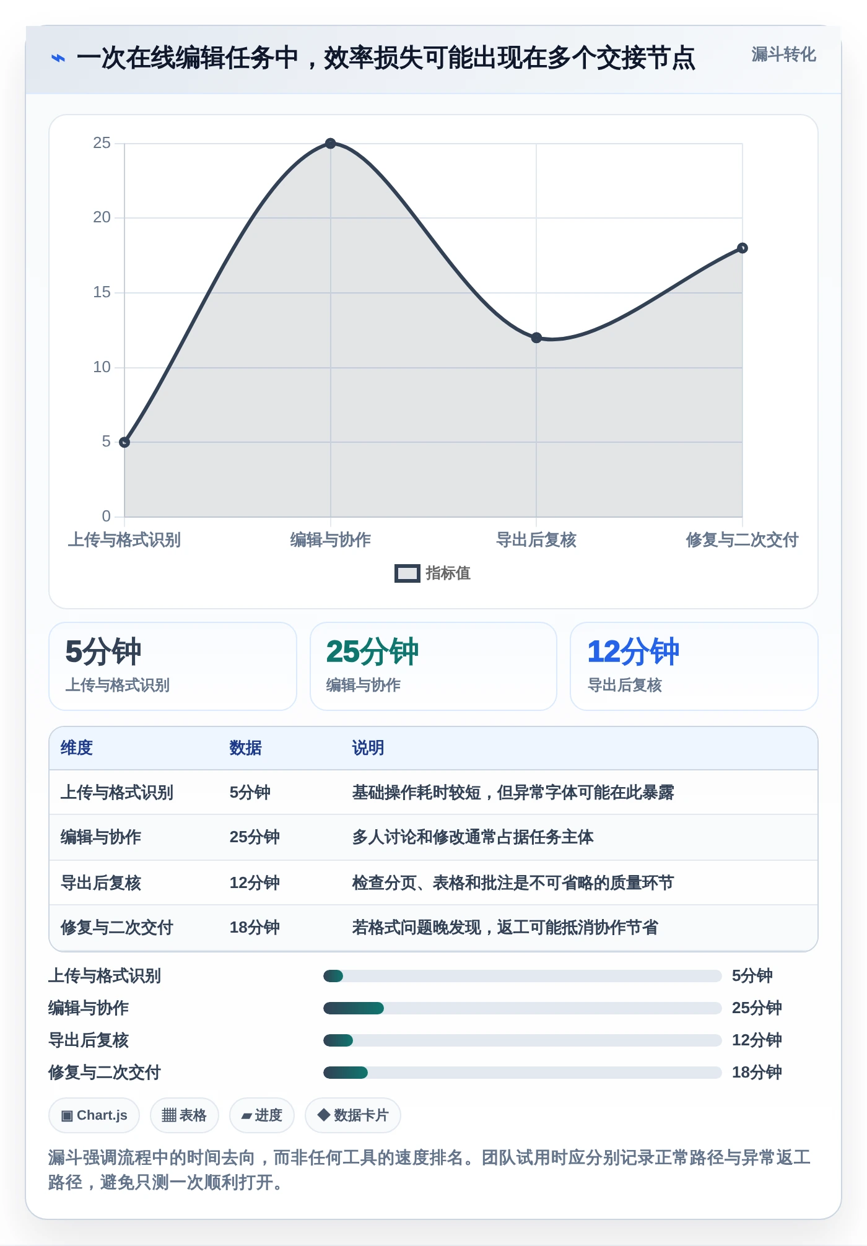The height and width of the screenshot is (1246, 867).
Task: Click the 维度 column header
Action: pyautogui.click(x=77, y=748)
